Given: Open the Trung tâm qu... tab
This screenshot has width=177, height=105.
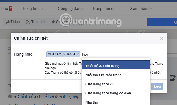Looking at the screenshot, I should pos(106,9).
